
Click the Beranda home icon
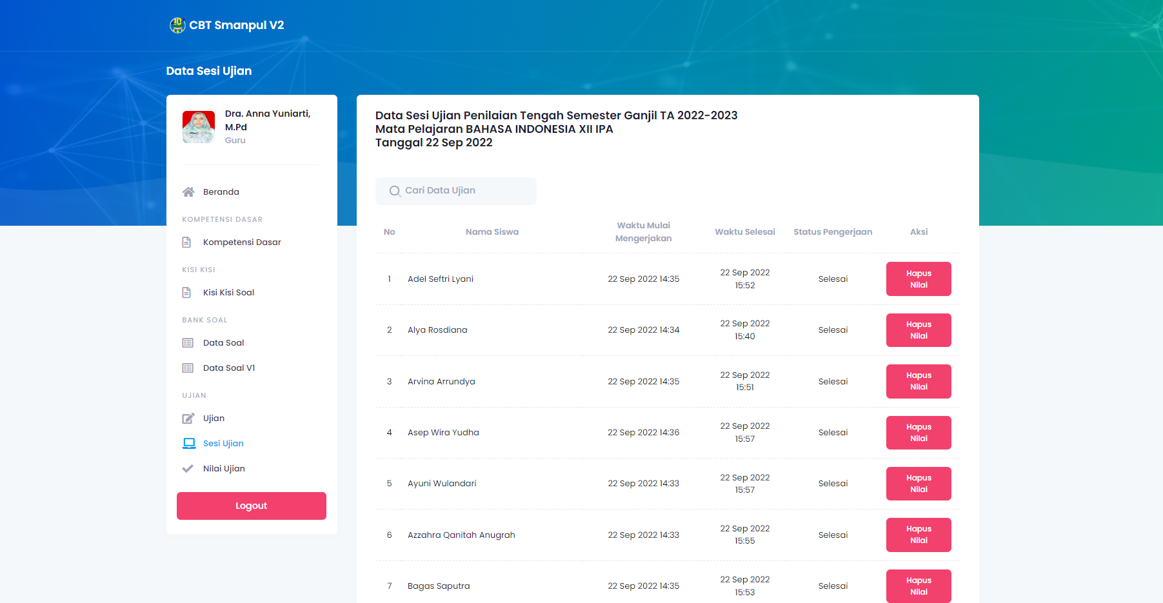pos(188,192)
